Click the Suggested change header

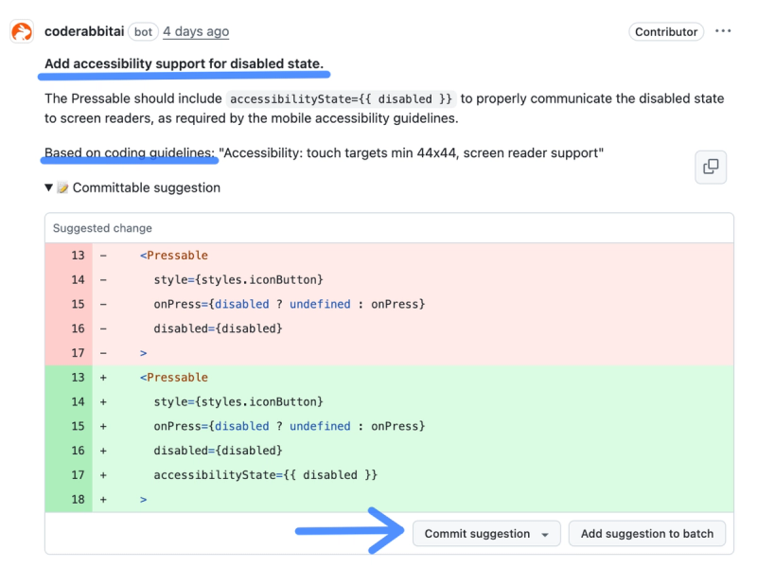102,228
